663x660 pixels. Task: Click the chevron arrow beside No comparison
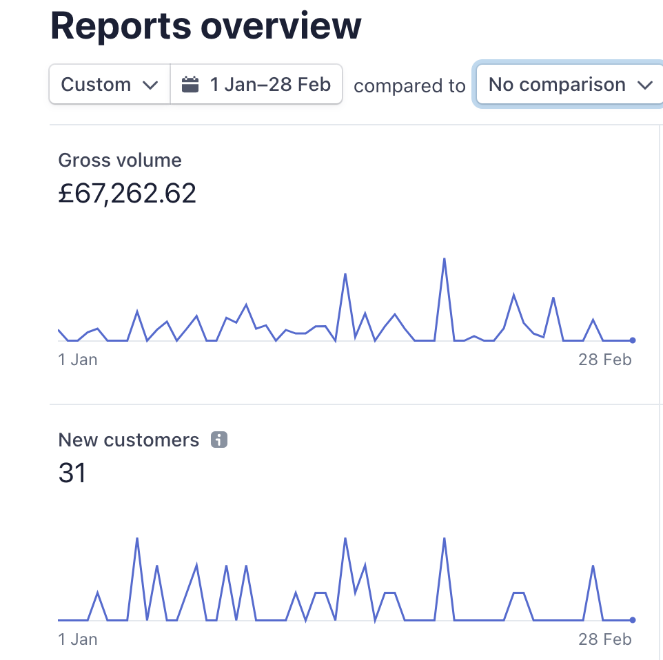[645, 85]
